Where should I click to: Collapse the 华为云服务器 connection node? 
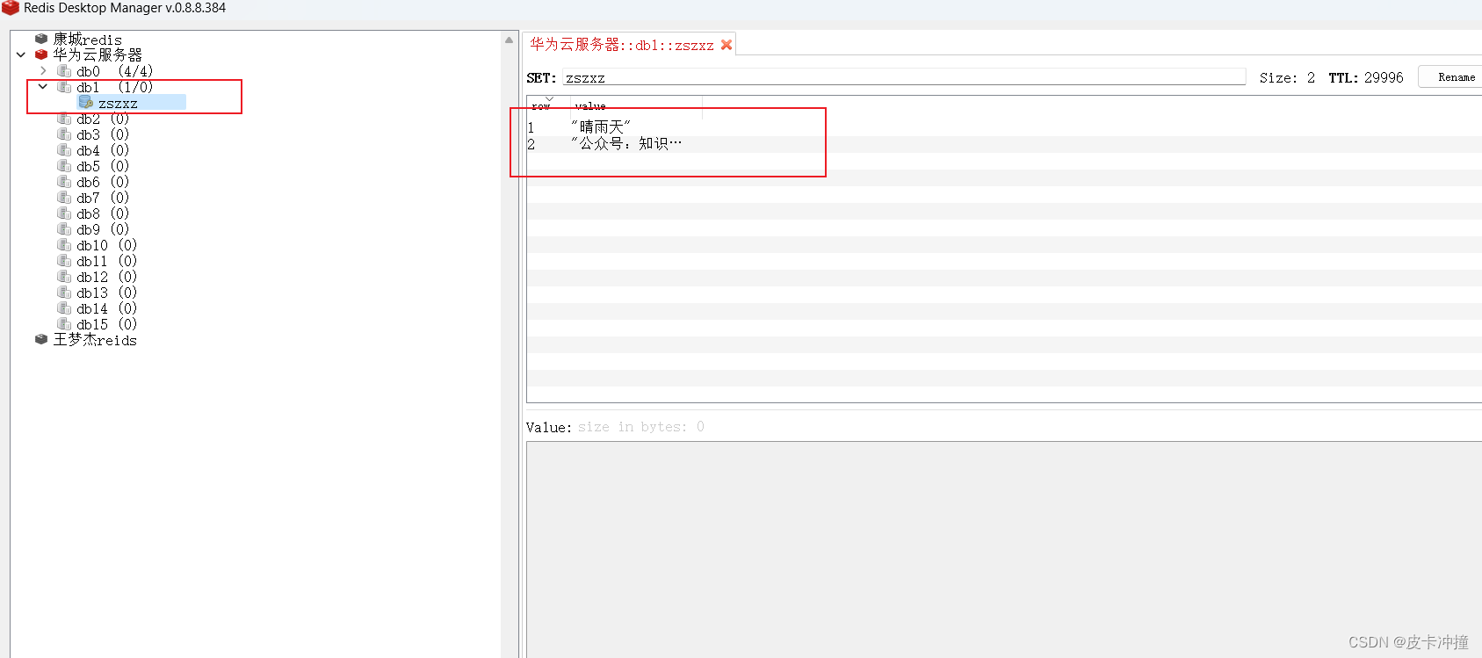[21, 54]
